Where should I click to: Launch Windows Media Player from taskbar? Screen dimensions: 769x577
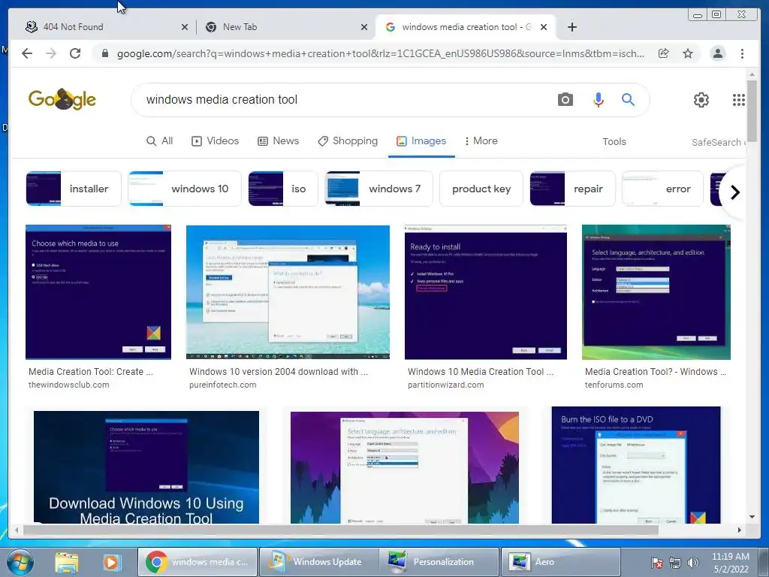point(111,562)
